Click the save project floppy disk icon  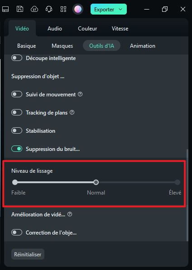[x=20, y=9]
